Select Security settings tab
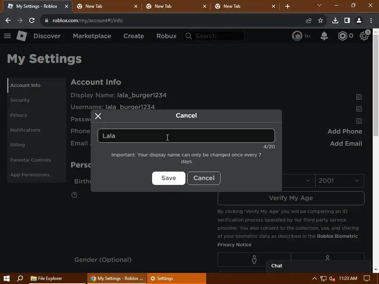Image resolution: width=379 pixels, height=284 pixels. 37,100
